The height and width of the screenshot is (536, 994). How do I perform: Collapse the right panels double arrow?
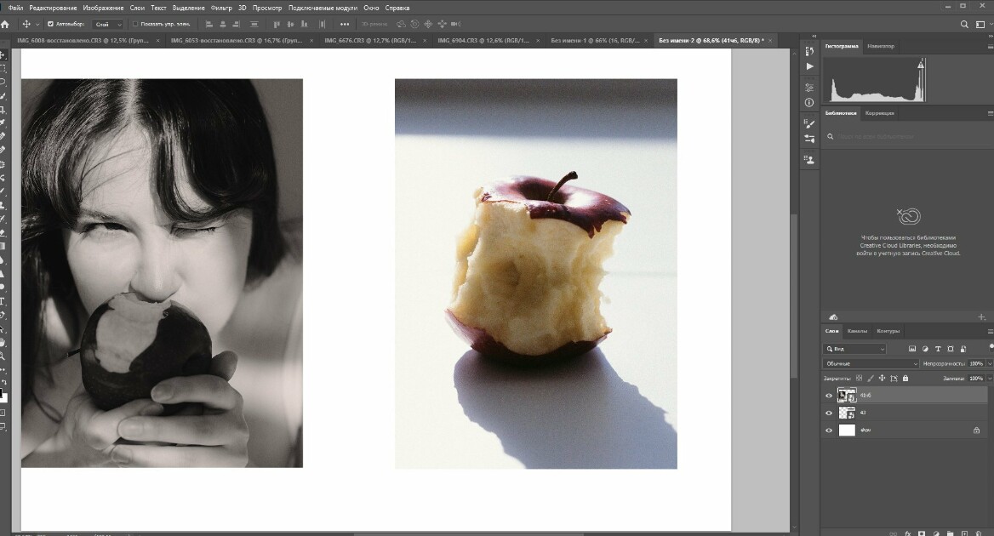(x=991, y=36)
